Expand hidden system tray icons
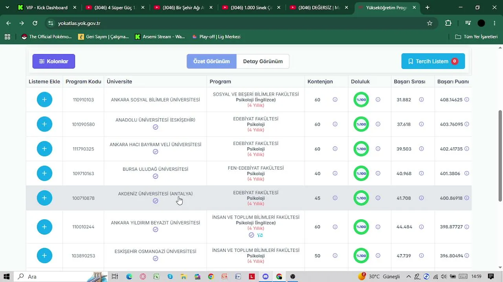503x282 pixels. [409, 277]
